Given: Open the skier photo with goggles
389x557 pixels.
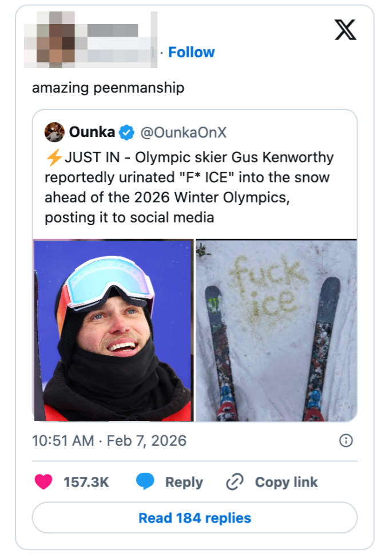Looking at the screenshot, I should point(113,330).
